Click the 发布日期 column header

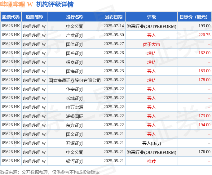(x=114, y=17)
